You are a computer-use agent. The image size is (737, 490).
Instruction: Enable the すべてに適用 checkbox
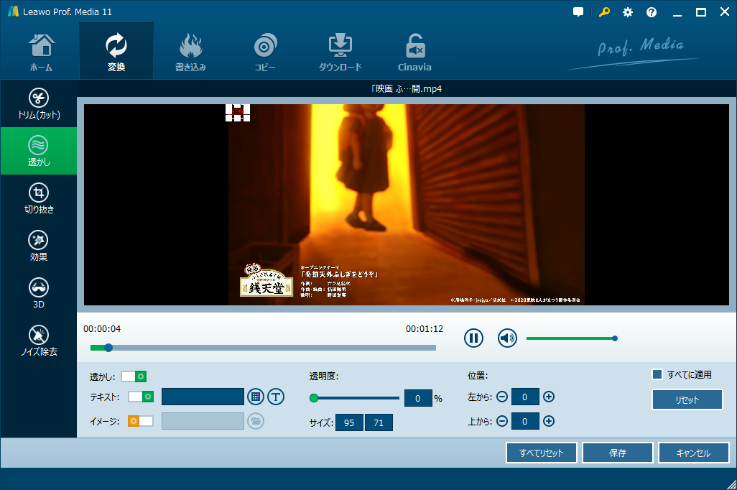point(657,374)
